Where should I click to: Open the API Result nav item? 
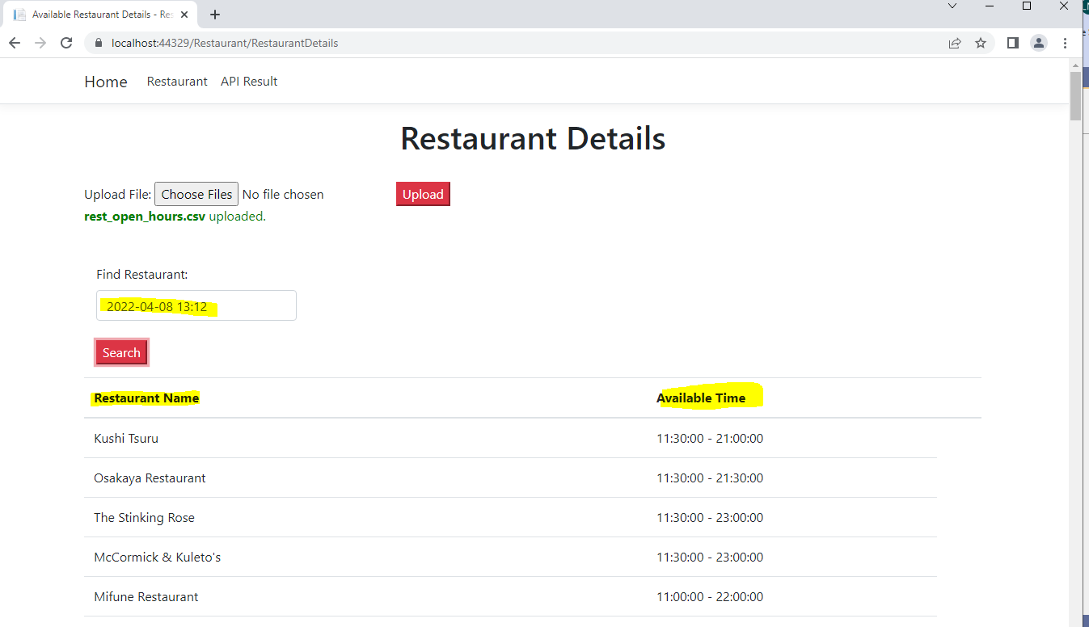[249, 82]
